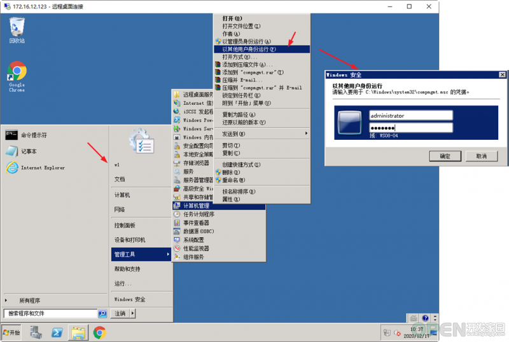Open 帮助和支持 in the Start menu
The image size is (509, 342).
point(127,269)
